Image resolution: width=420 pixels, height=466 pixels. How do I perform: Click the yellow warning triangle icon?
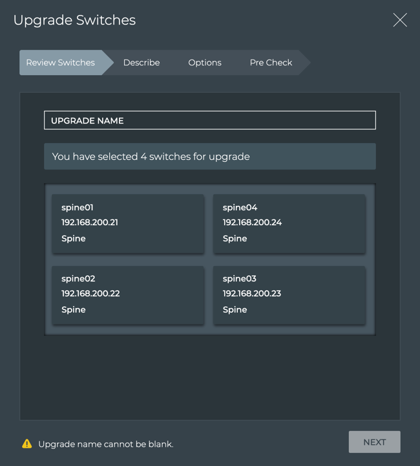pyautogui.click(x=27, y=444)
